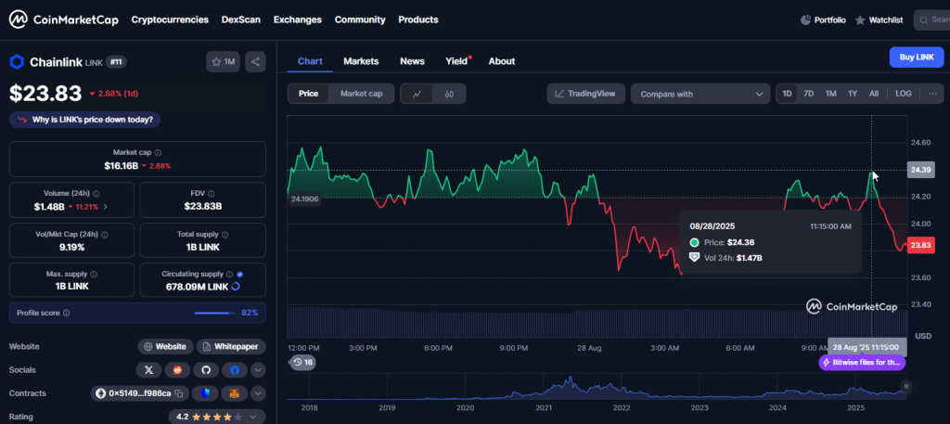Click the #11 rank badge
The image size is (950, 424).
coord(116,62)
